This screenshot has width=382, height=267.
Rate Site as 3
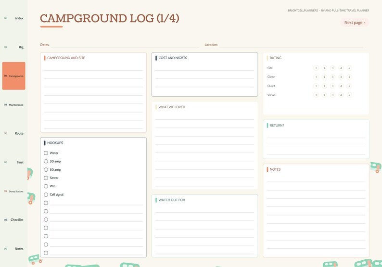pyautogui.click(x=332, y=68)
